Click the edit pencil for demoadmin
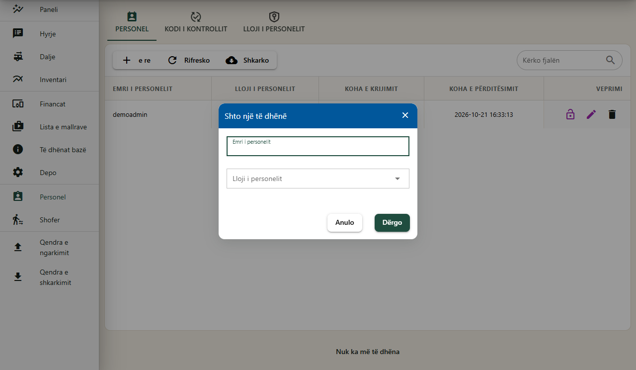This screenshot has width=636, height=370. click(591, 114)
